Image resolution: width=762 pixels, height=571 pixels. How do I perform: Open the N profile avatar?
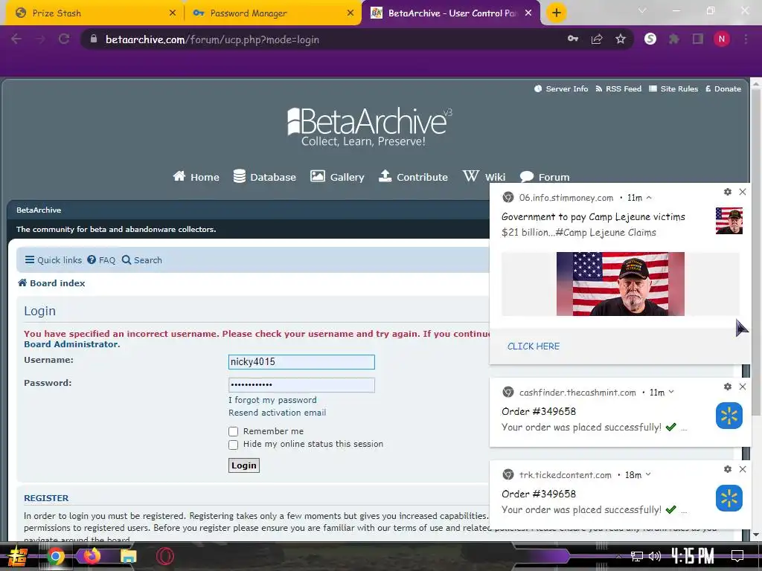(722, 39)
